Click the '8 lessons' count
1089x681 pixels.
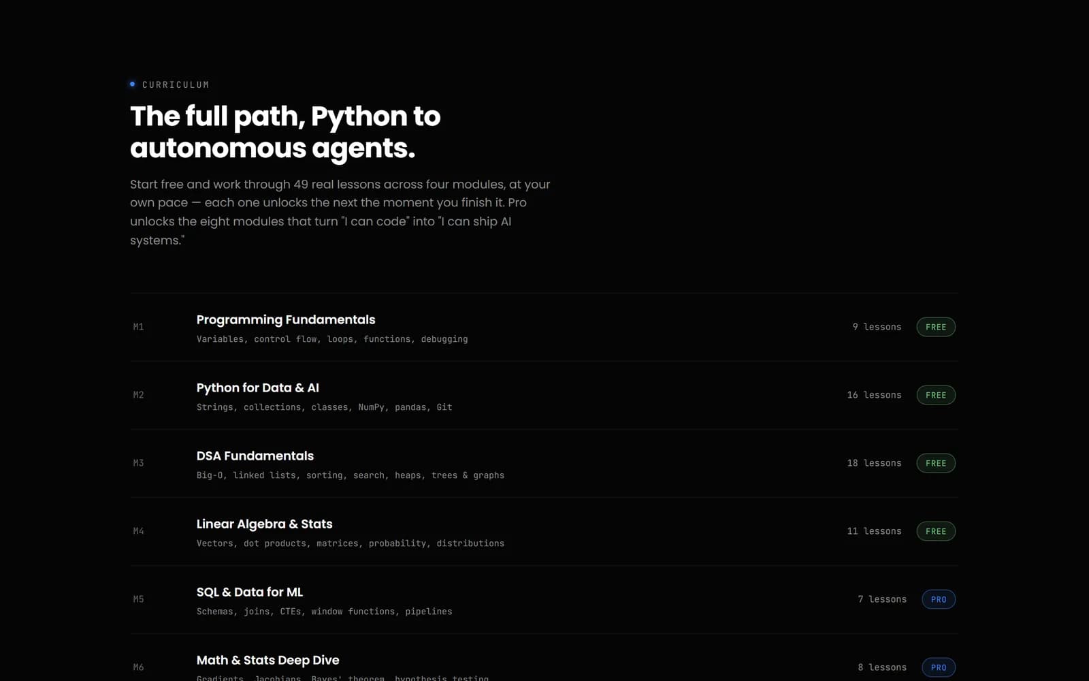(x=882, y=667)
